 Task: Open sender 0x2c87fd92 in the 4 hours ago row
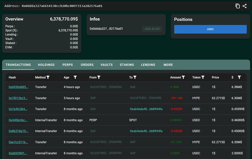point(106,87)
